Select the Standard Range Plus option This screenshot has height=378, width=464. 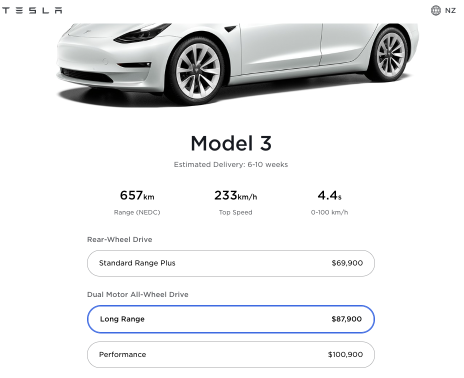click(x=231, y=263)
